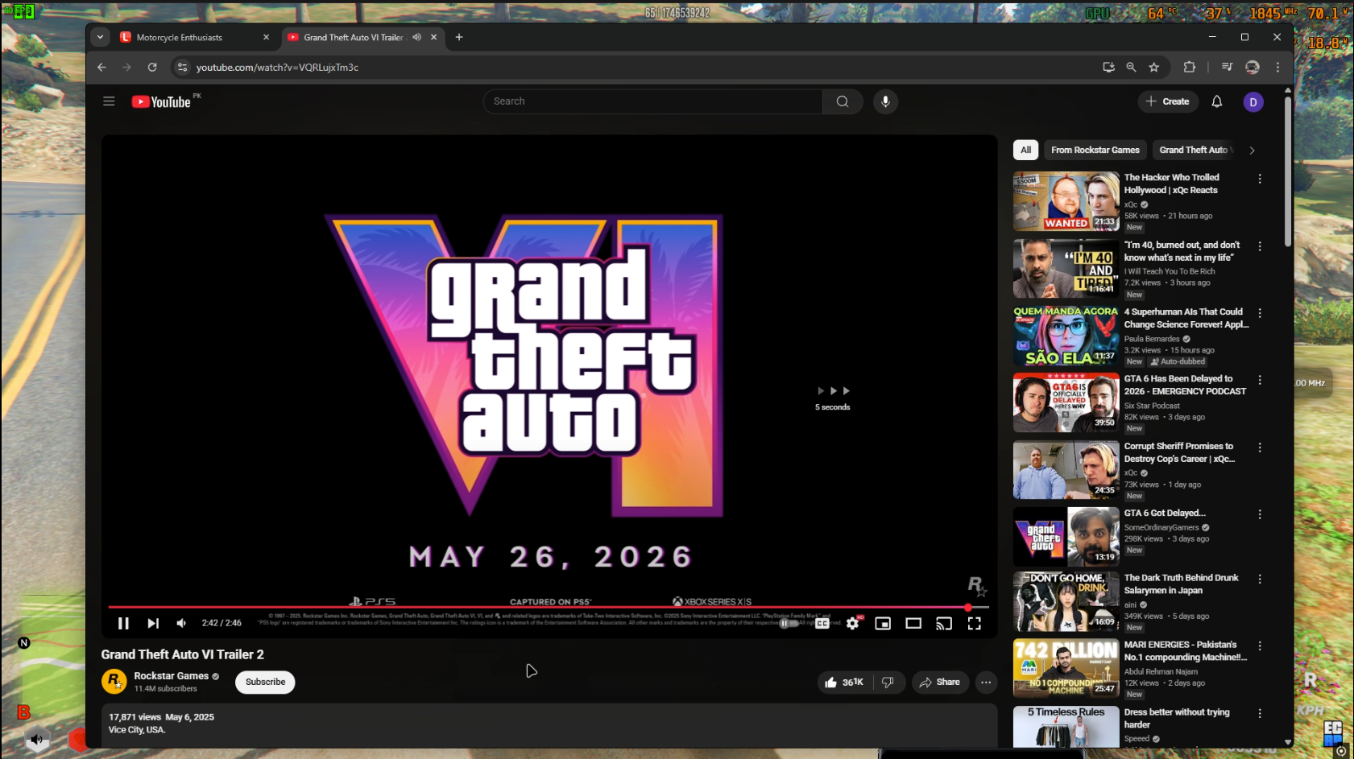Mute the Grand Theft Auto tab audio

[416, 37]
